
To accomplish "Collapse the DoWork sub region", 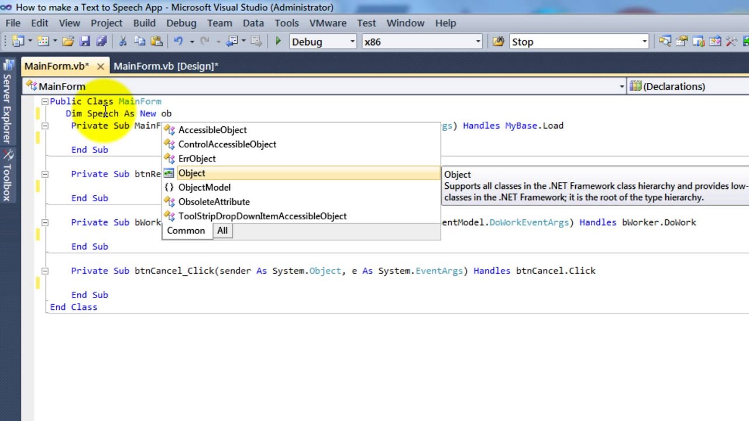I will (x=44, y=222).
